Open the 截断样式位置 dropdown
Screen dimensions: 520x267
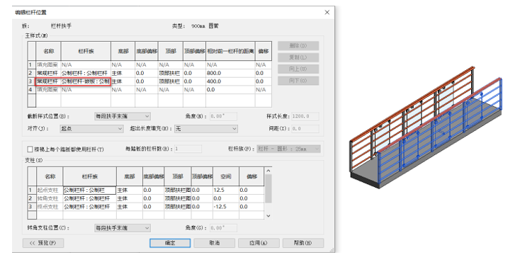[123, 116]
